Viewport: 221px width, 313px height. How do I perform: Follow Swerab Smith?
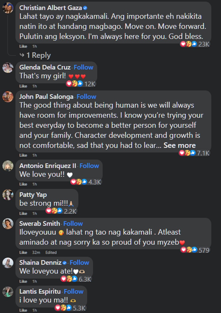[x=72, y=223]
